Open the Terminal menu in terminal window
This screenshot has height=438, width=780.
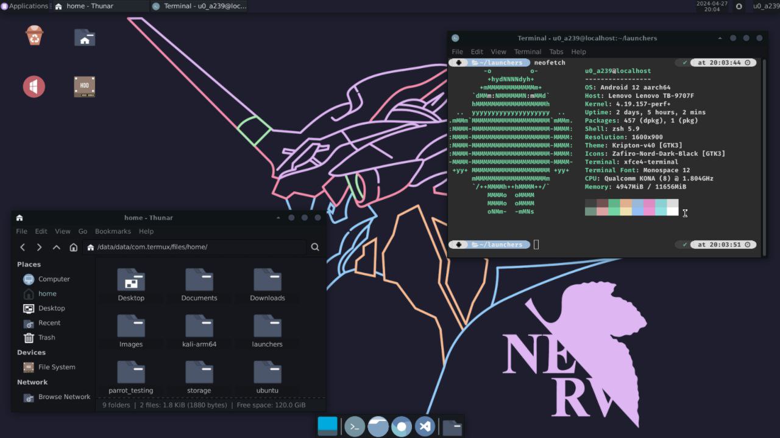[528, 52]
